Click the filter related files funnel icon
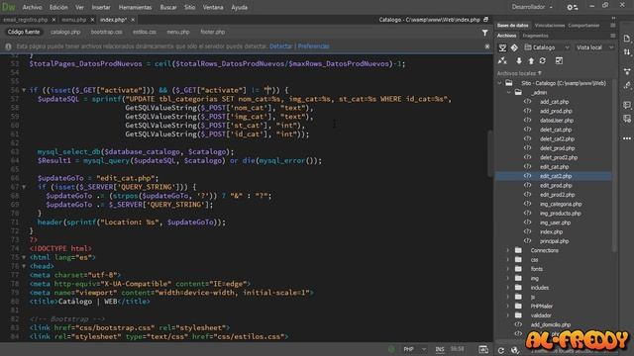 [x=484, y=33]
